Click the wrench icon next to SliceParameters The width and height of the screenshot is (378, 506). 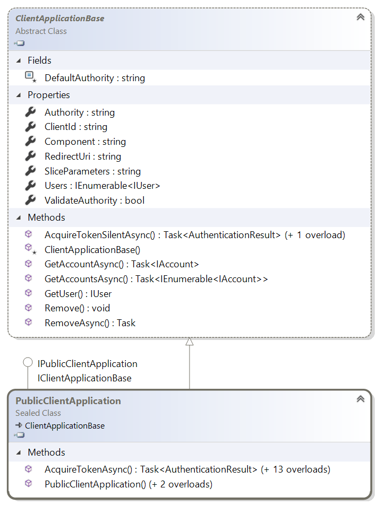click(30, 171)
